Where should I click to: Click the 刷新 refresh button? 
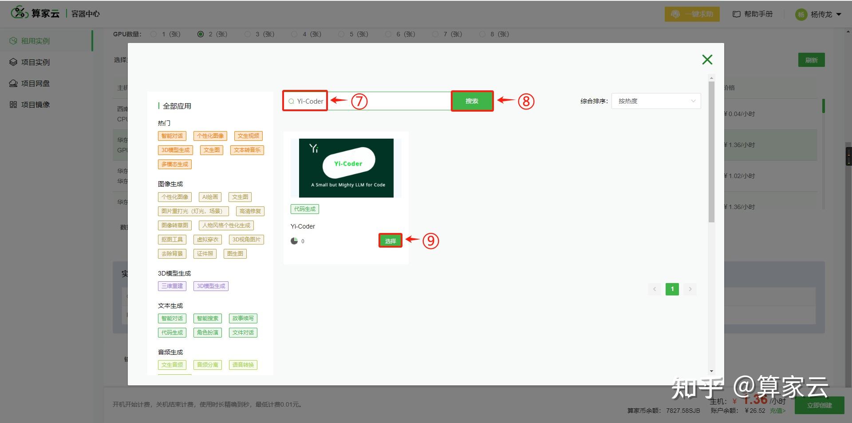tap(812, 60)
